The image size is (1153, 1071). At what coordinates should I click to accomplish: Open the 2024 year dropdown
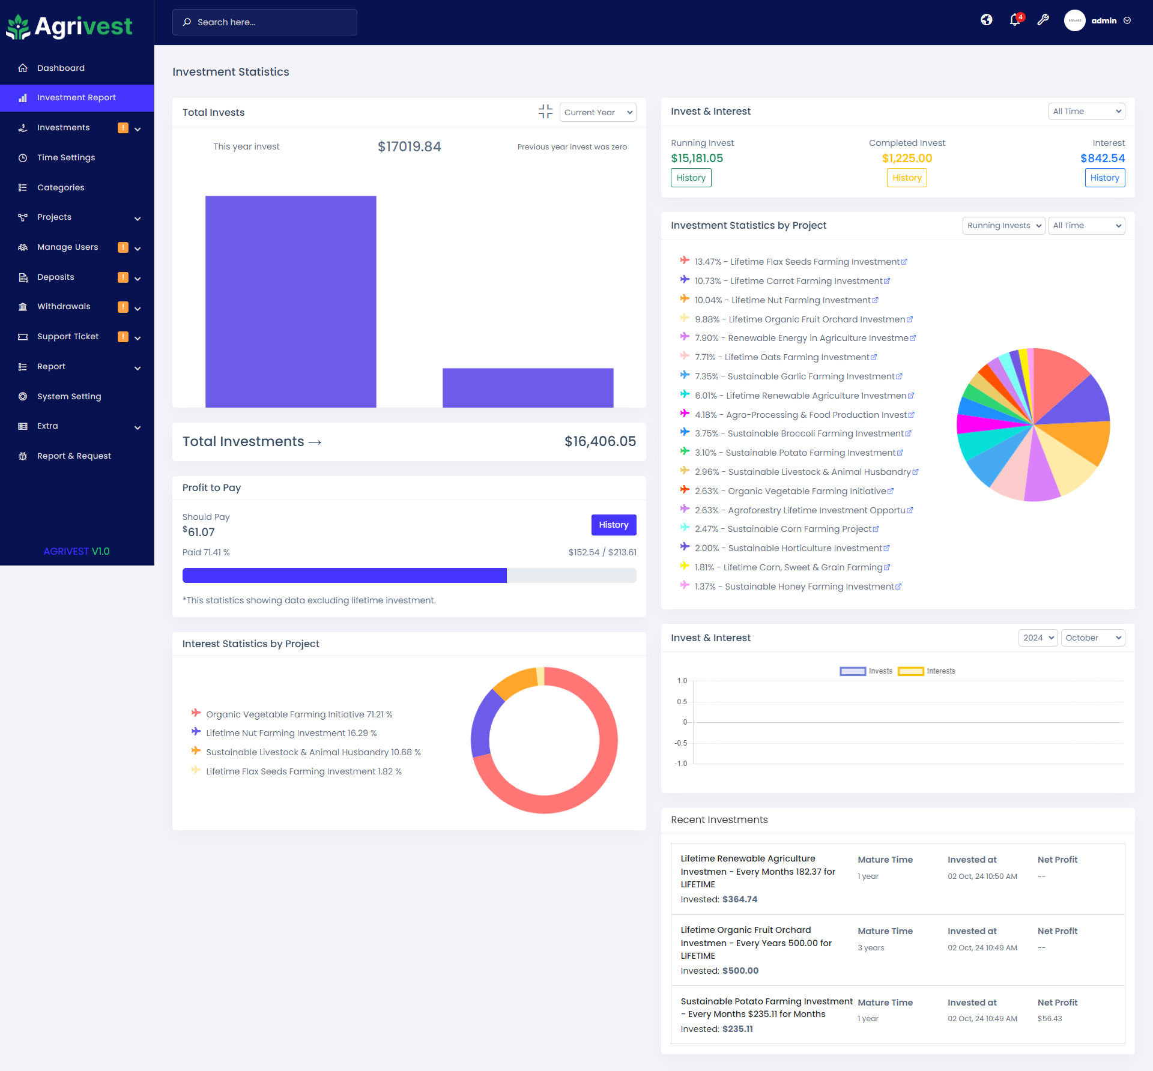tap(1038, 638)
